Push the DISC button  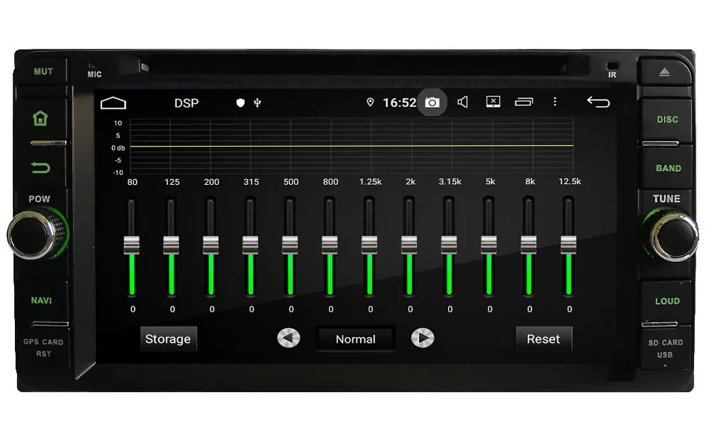(667, 120)
